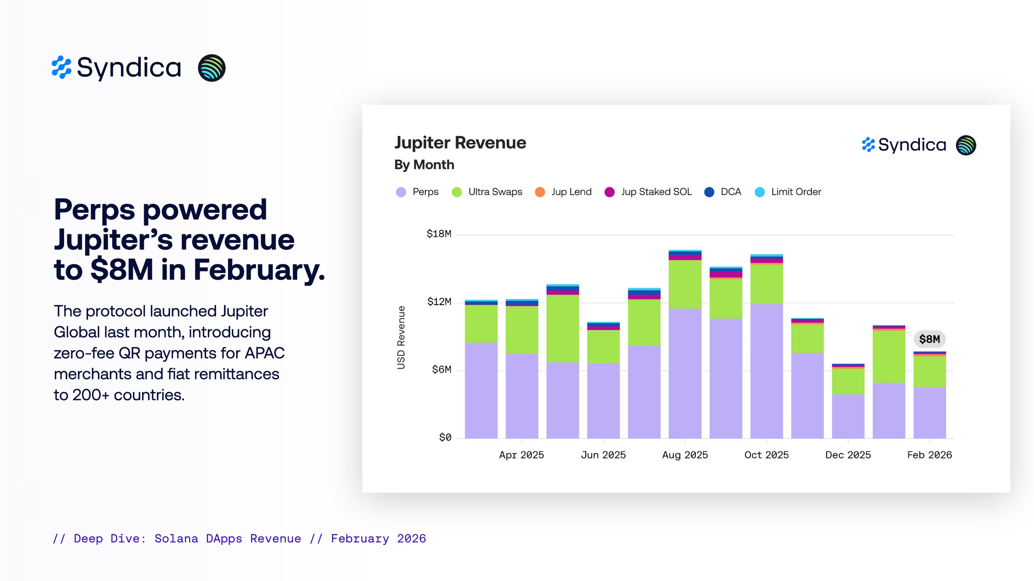Image resolution: width=1034 pixels, height=581 pixels.
Task: Click the striped globe icon in the chart corner
Action: coord(966,145)
